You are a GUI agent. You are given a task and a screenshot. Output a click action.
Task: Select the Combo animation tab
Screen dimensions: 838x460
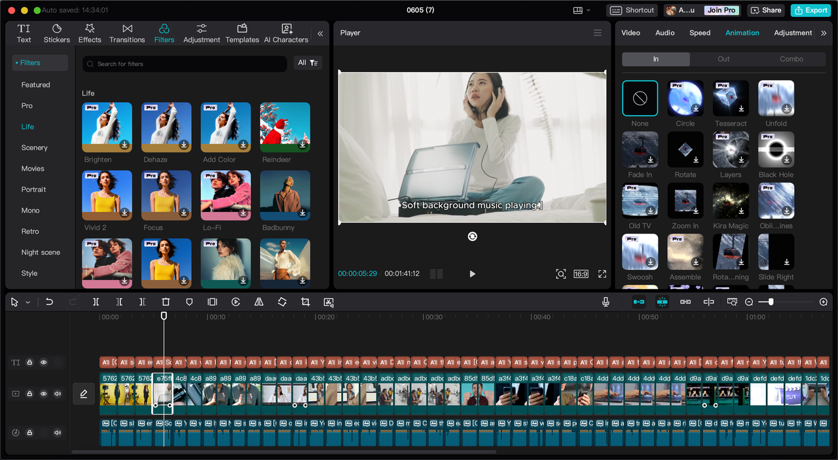pyautogui.click(x=792, y=59)
